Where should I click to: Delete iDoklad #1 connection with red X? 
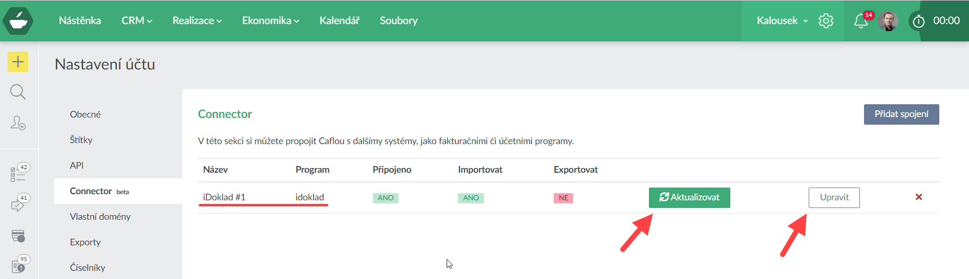918,197
